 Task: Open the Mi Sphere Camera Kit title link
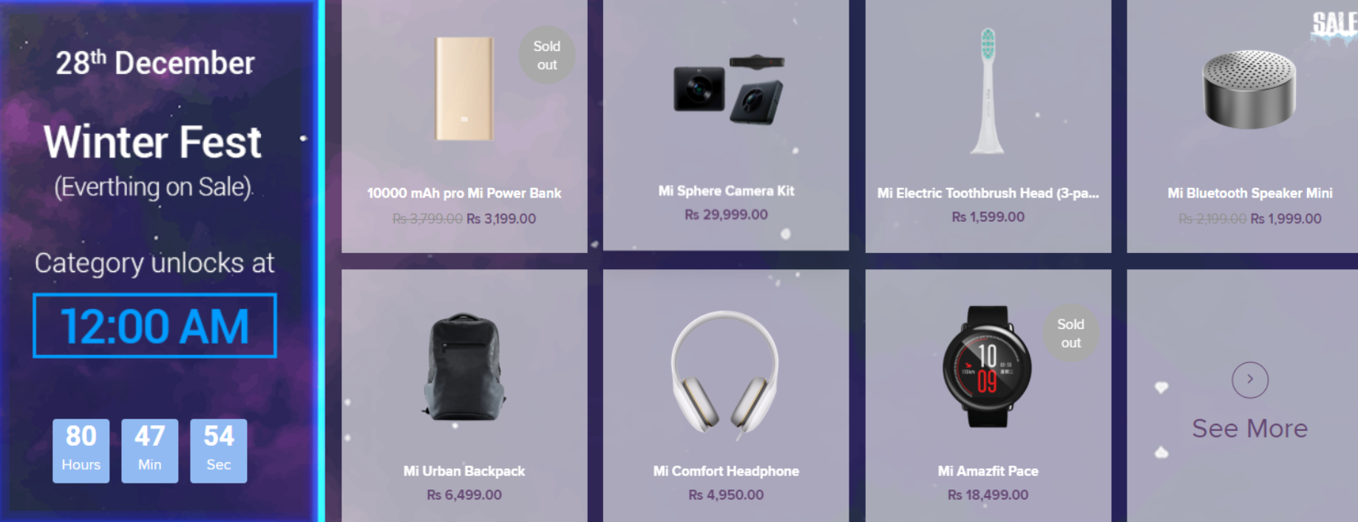(x=726, y=191)
